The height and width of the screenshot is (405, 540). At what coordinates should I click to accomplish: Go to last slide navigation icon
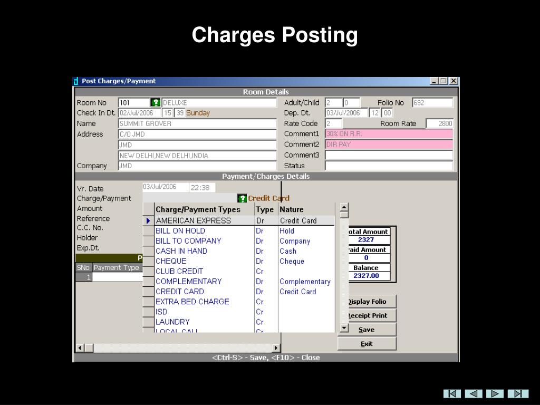[519, 393]
